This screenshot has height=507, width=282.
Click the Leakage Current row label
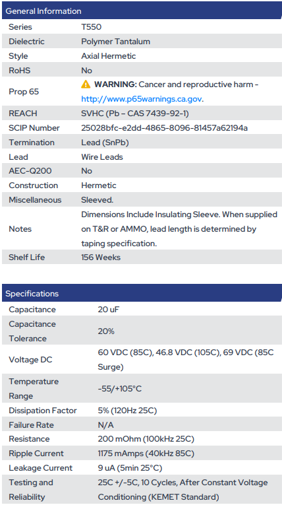[41, 468]
